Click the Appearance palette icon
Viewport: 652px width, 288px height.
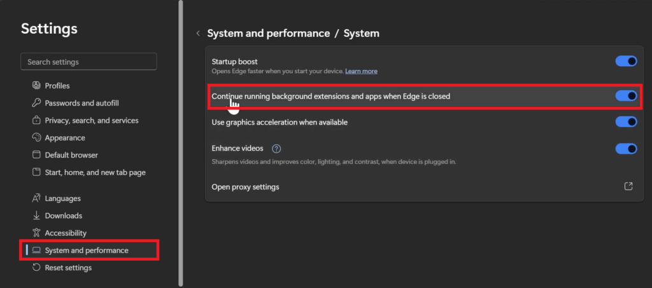click(x=36, y=138)
